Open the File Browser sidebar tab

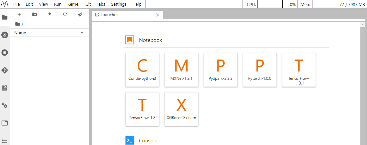click(x=5, y=17)
